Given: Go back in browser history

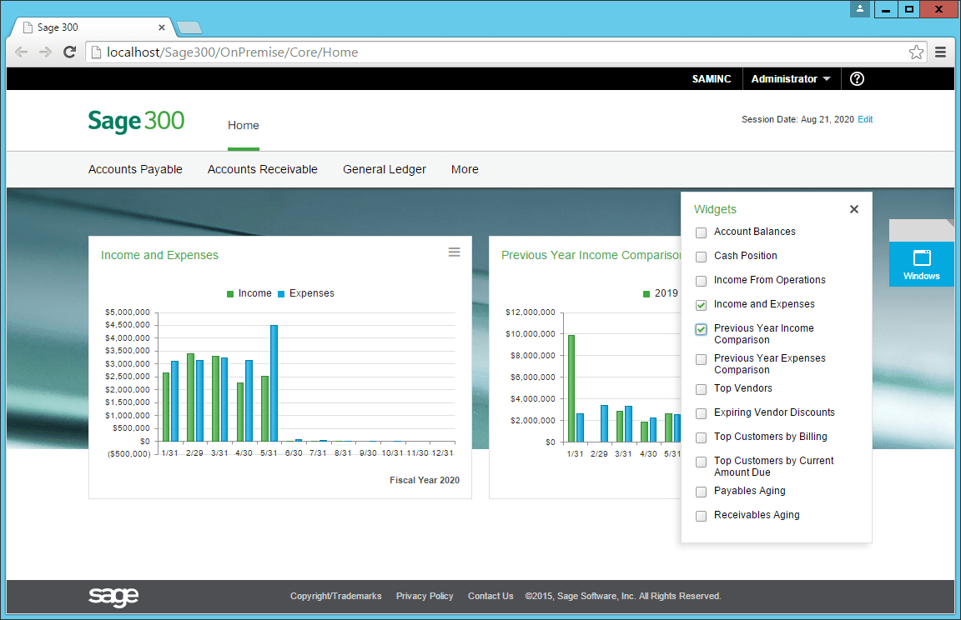Looking at the screenshot, I should (22, 52).
